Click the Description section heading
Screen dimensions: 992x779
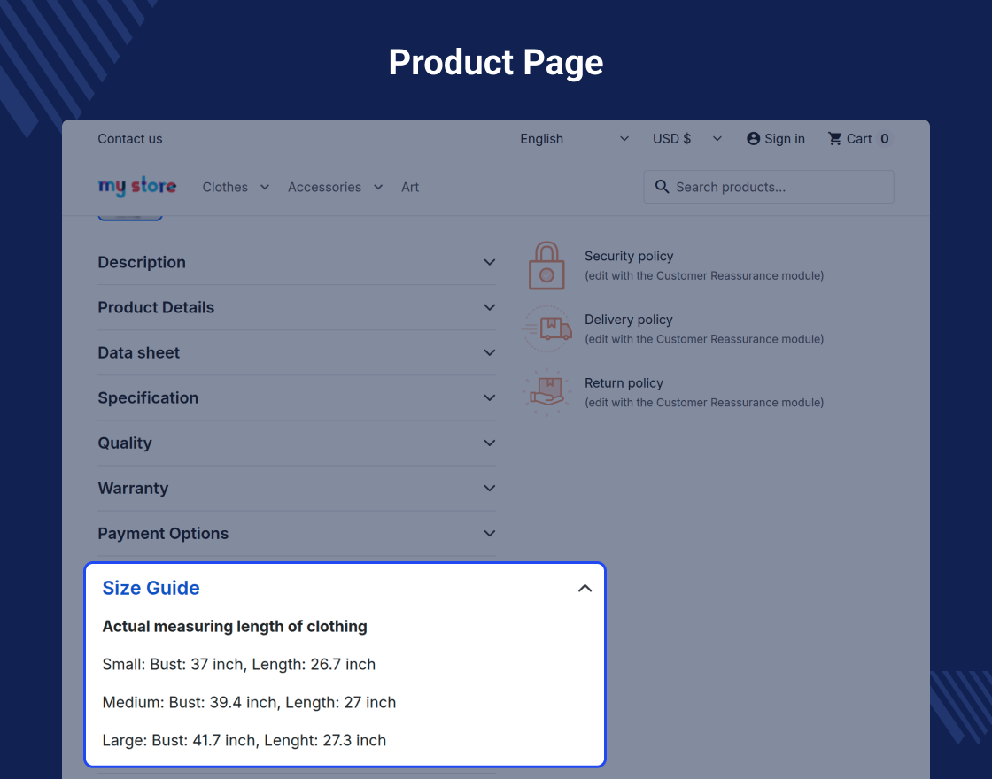point(142,262)
